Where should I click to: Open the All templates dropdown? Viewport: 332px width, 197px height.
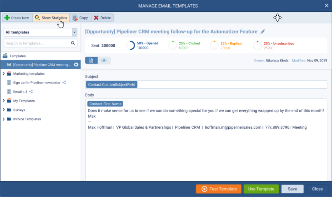pyautogui.click(x=40, y=32)
